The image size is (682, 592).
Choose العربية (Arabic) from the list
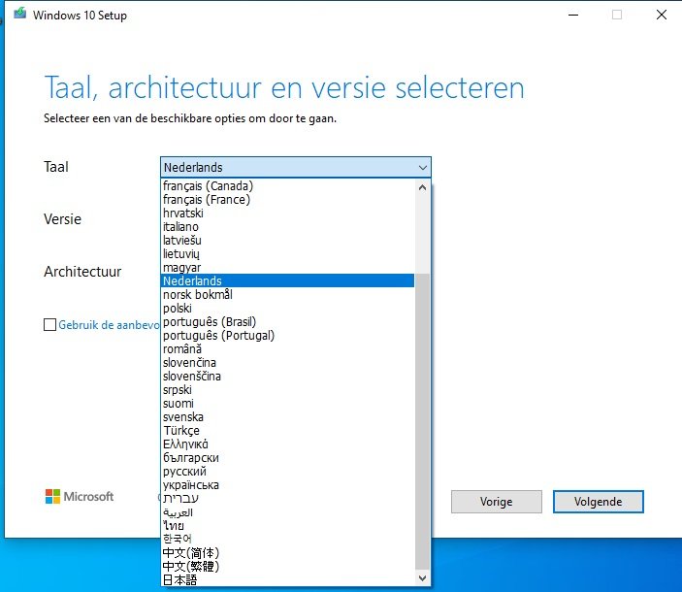287,512
